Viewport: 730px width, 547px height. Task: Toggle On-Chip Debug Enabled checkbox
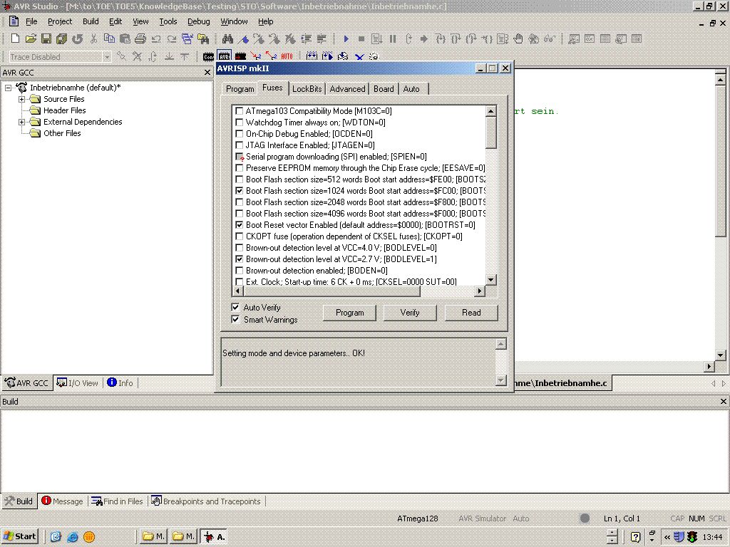pos(240,134)
